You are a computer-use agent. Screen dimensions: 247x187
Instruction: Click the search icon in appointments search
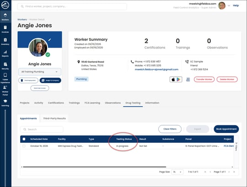pos(25,129)
